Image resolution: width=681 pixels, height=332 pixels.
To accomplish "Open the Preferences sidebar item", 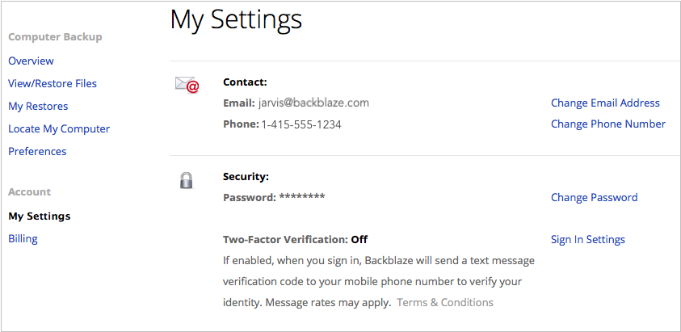I will coord(37,152).
